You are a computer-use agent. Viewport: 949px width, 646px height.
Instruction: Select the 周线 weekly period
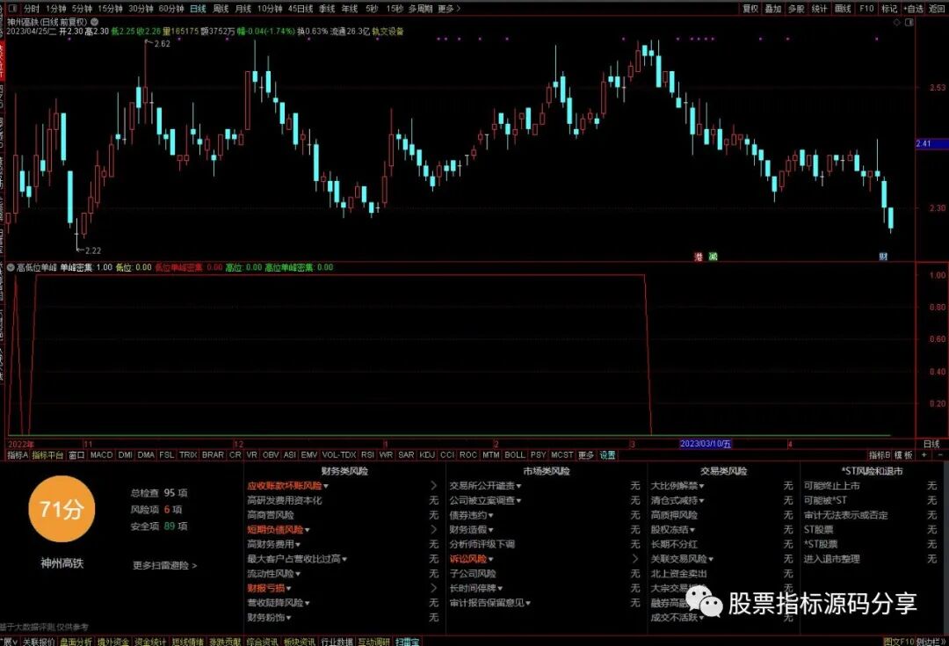point(221,9)
